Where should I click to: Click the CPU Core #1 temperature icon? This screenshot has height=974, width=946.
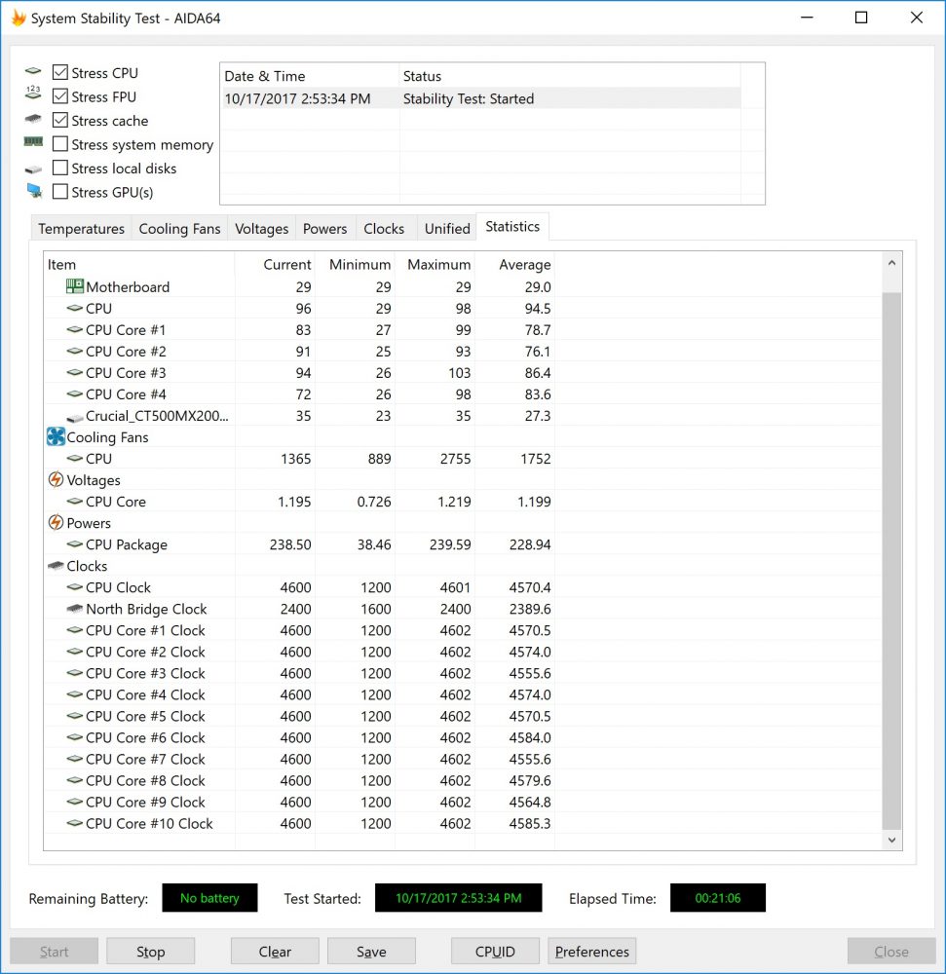75,330
